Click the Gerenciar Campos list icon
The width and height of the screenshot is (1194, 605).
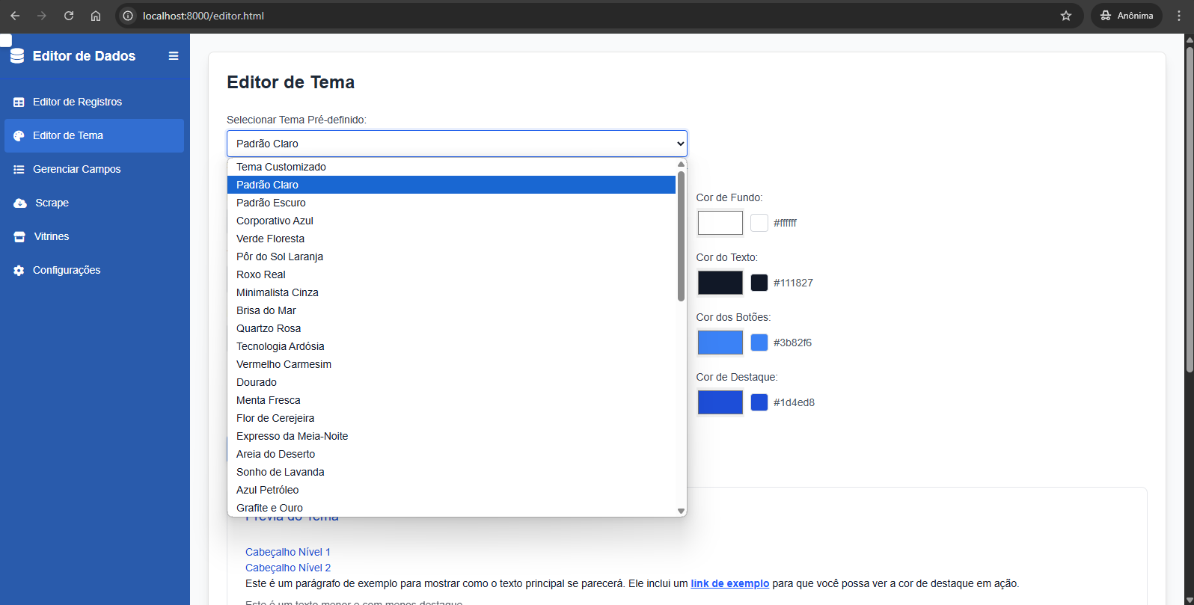(x=19, y=170)
